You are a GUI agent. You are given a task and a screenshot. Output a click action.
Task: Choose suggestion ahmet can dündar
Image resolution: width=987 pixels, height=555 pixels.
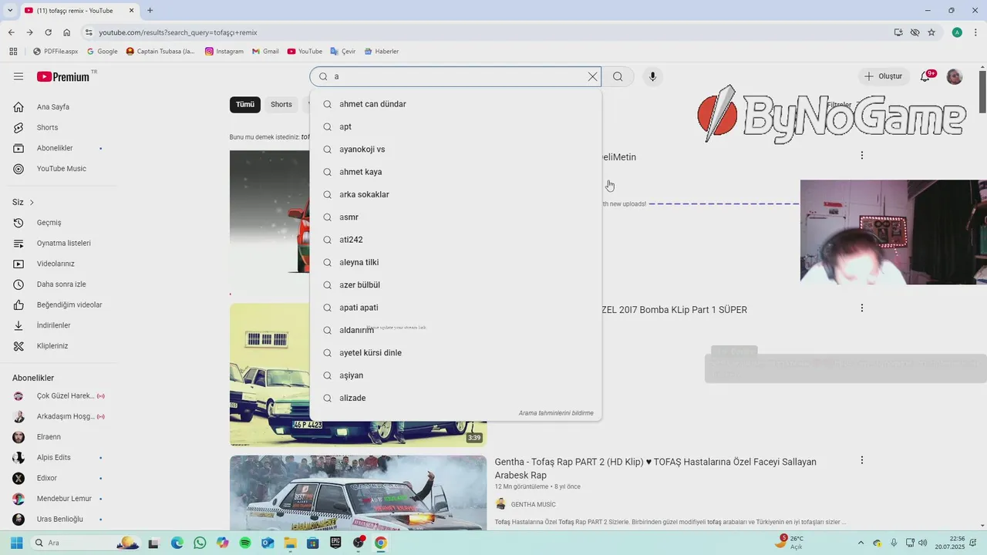tap(456, 104)
